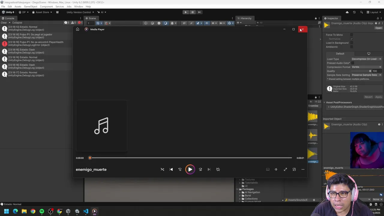
Task: Expand UnityEditor.ShaderGraph postprocessor entry
Action: 329,107
